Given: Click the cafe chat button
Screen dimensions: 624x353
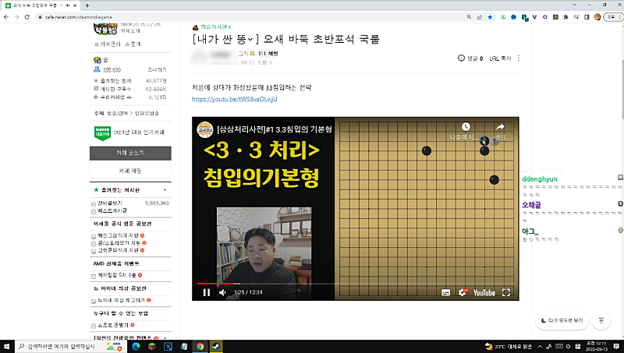Looking at the screenshot, I should pyautogui.click(x=130, y=171).
